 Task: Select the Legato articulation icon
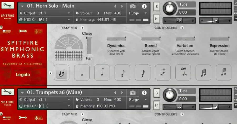tap(62, 73)
